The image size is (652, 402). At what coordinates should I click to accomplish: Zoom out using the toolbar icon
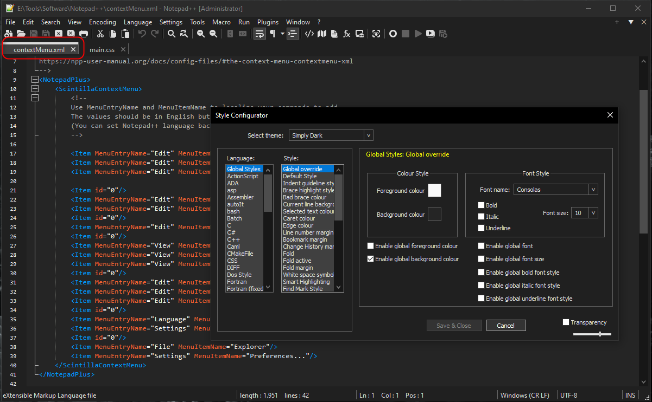click(213, 34)
